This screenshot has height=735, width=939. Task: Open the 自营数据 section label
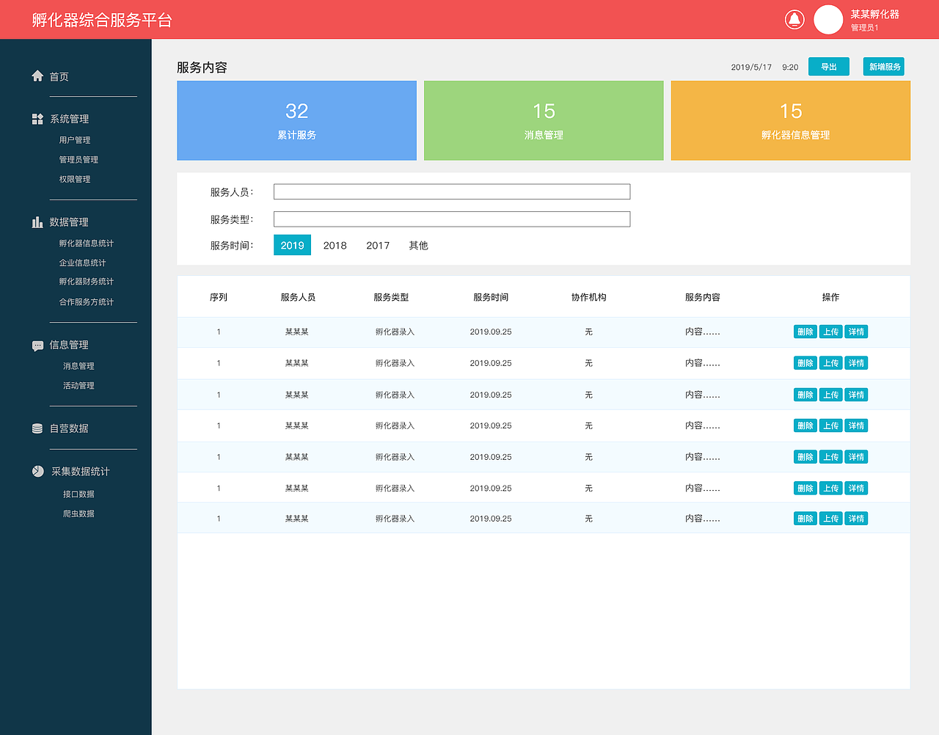click(69, 428)
